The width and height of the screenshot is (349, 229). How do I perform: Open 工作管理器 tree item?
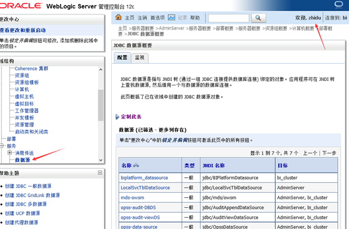point(27,111)
